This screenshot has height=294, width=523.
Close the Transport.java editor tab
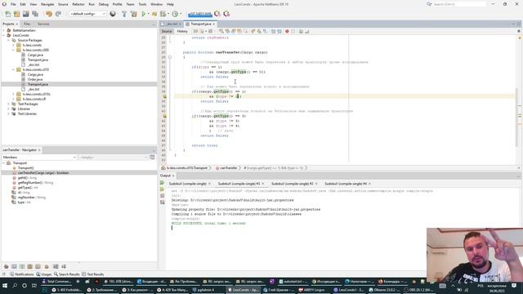214,24
